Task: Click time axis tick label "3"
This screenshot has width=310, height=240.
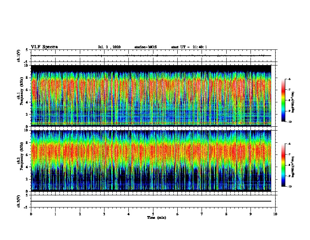Action: coord(104,214)
